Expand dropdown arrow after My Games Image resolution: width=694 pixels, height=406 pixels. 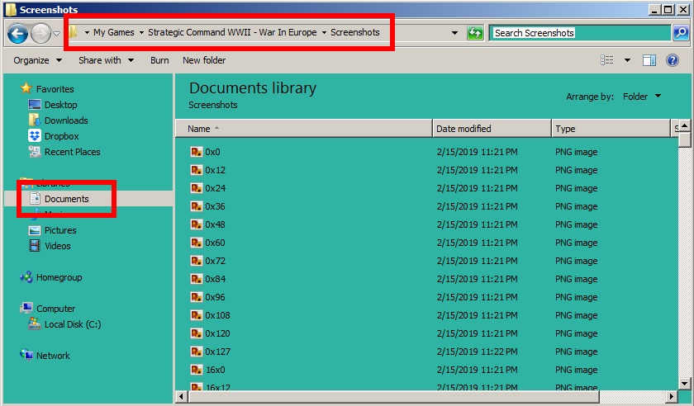click(x=141, y=32)
